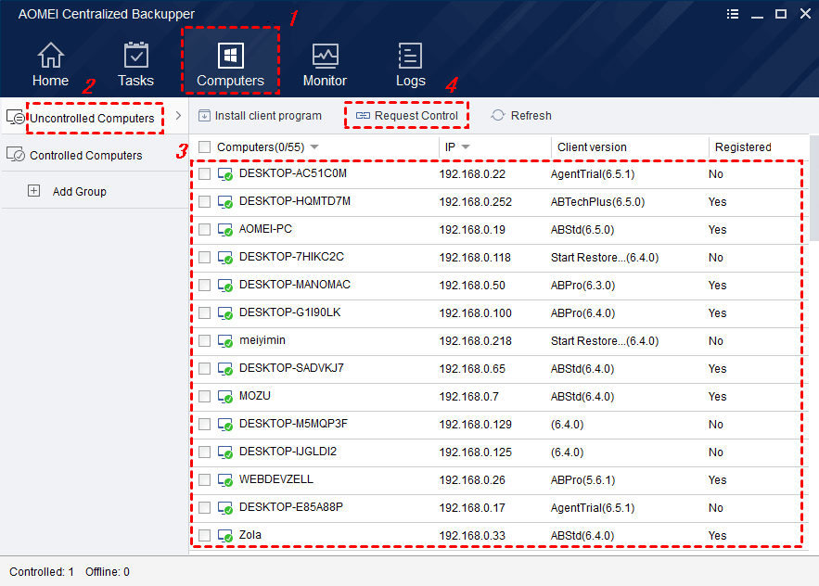The height and width of the screenshot is (586, 819).
Task: Check the box for AOMEI-PC
Action: [x=205, y=229]
